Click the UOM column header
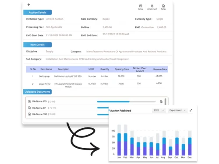The height and width of the screenshot is (164, 219). coord(91,69)
